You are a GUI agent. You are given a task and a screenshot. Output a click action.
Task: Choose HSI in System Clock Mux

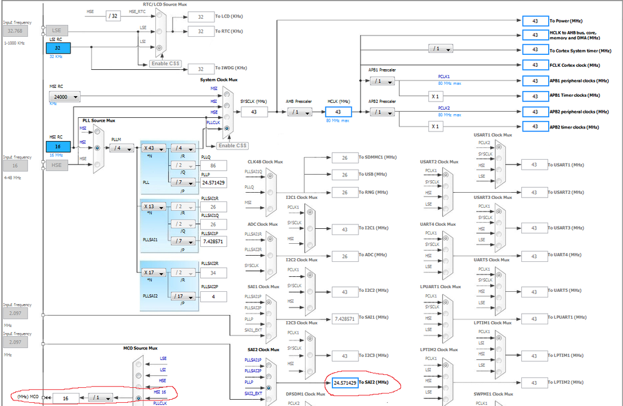(x=226, y=105)
